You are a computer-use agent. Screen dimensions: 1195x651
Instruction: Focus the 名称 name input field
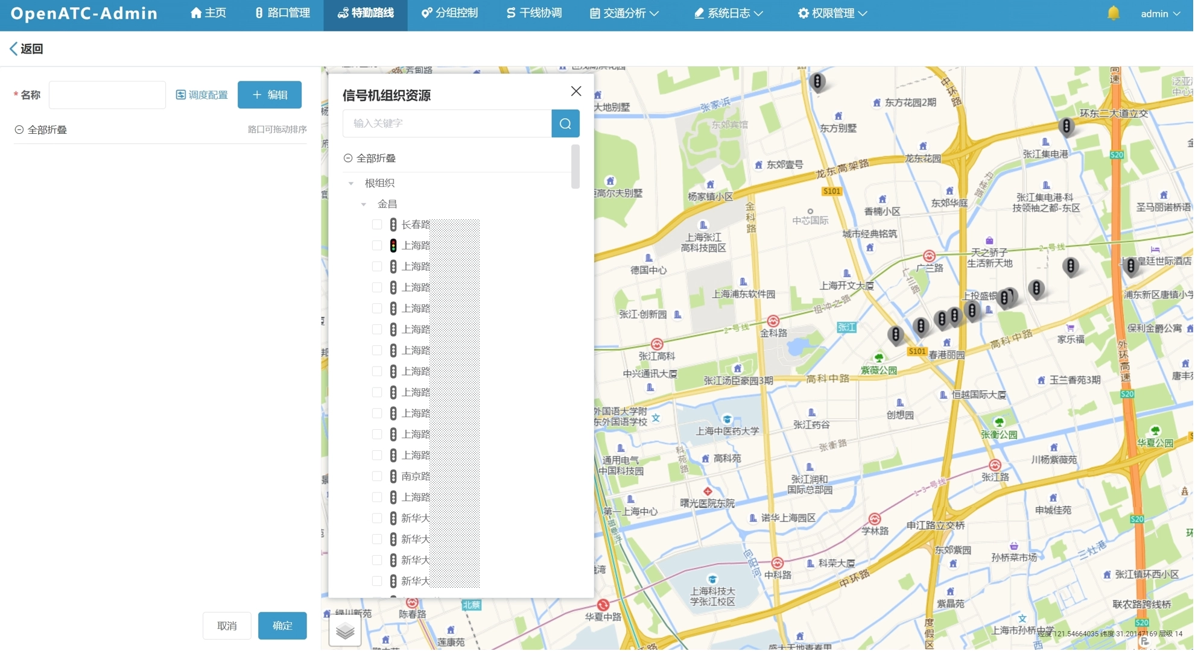point(107,95)
